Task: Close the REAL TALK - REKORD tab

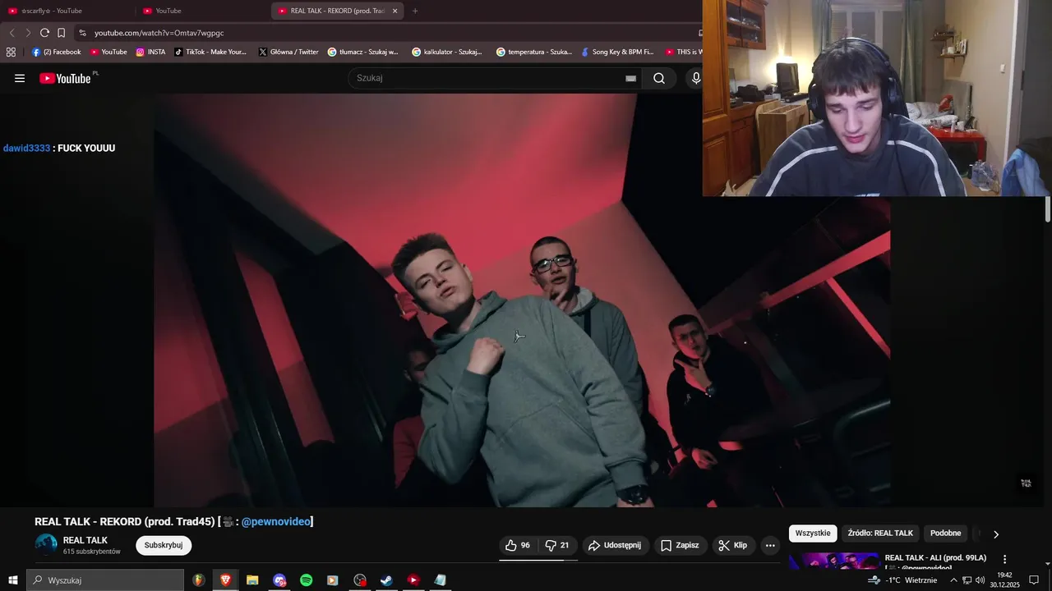Action: pos(394,11)
